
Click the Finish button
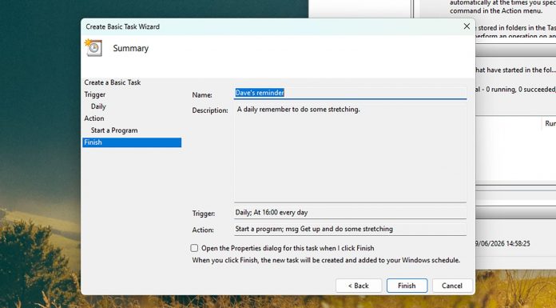click(x=407, y=286)
